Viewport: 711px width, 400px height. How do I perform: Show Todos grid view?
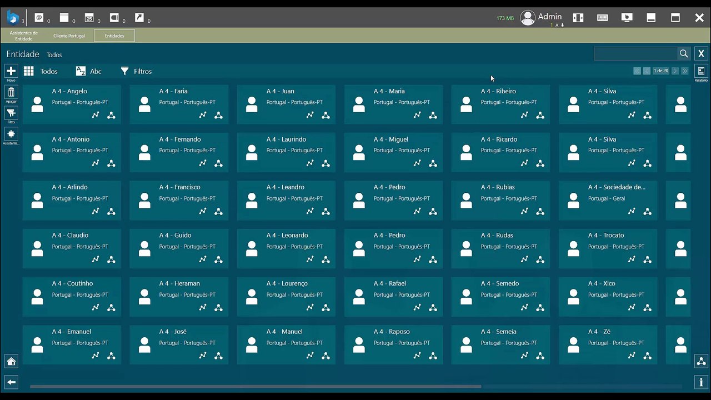[x=41, y=71]
